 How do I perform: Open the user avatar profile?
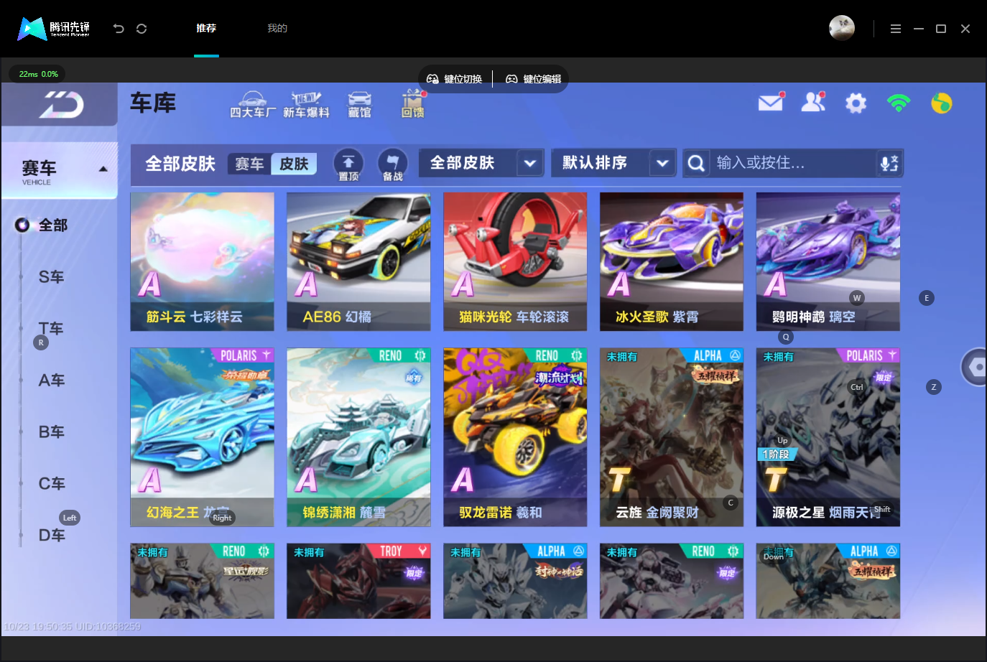pos(841,28)
